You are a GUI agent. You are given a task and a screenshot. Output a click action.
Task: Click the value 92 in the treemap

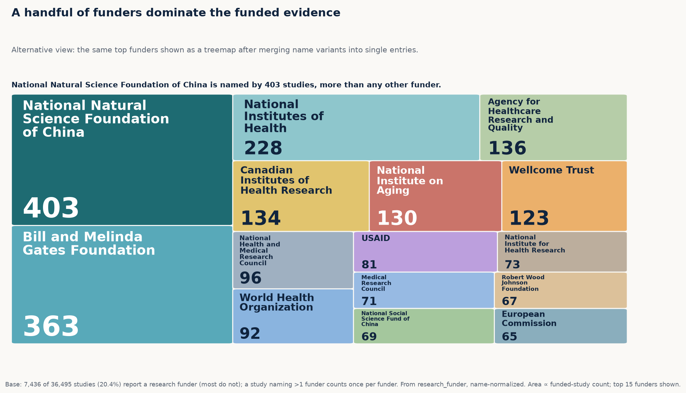coord(250,334)
